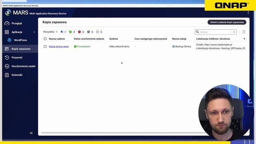Collapse the sidebar with double chevron
This screenshot has height=144, width=256.
coord(31,133)
